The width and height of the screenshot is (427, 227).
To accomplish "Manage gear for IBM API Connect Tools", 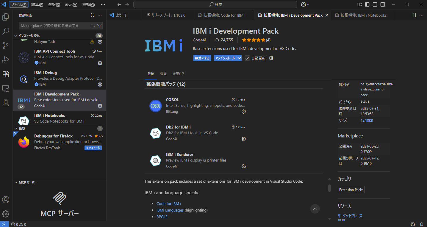I will [100, 63].
